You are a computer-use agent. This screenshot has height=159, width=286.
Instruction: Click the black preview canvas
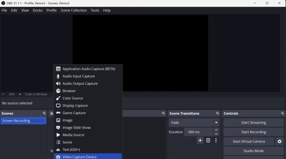click(x=140, y=53)
